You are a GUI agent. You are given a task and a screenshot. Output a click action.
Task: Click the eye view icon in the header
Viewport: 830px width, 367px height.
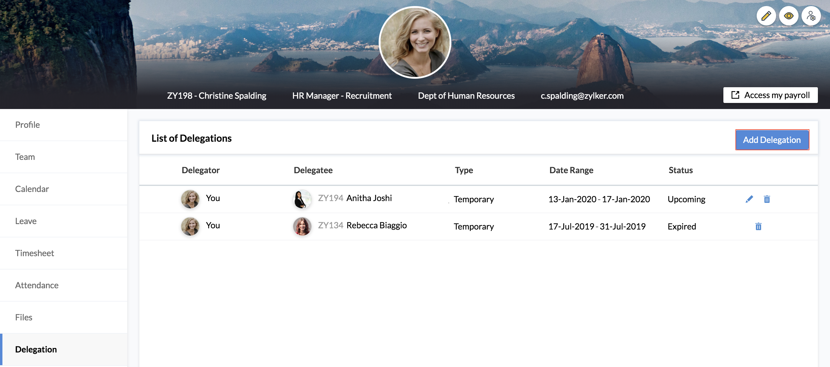(x=788, y=16)
